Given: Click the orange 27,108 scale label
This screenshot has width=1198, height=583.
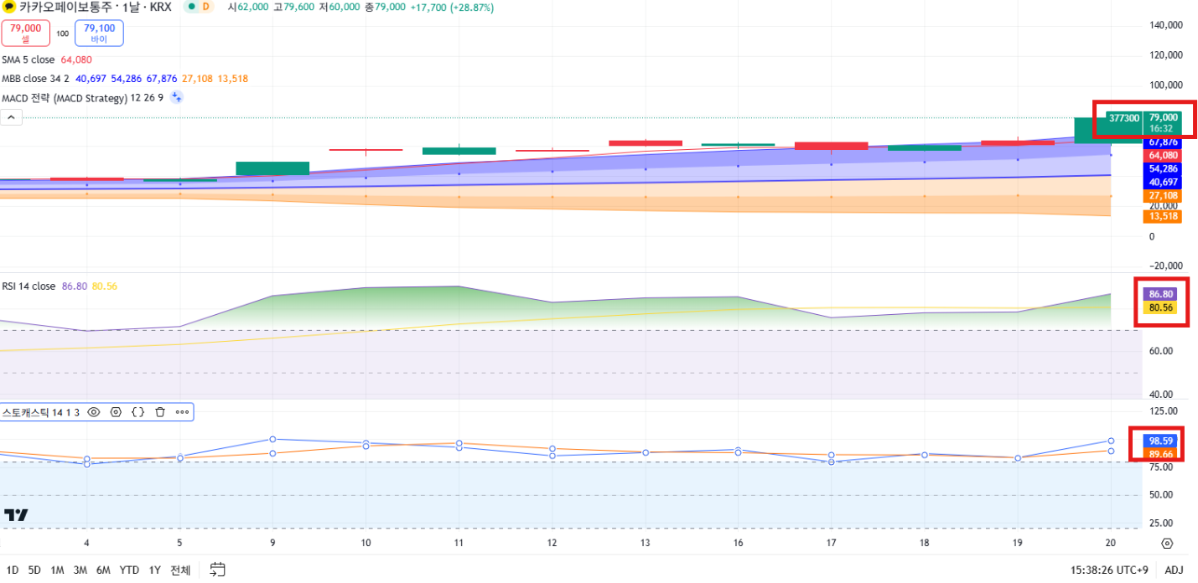Looking at the screenshot, I should point(1163,195).
